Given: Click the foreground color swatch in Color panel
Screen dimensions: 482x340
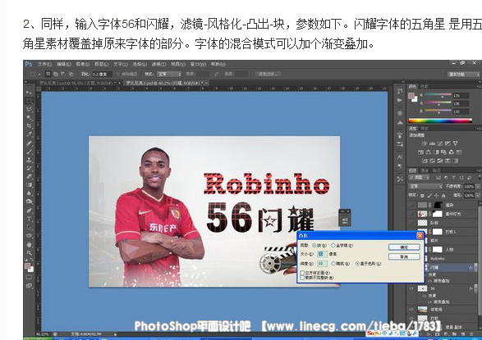Looking at the screenshot, I should pos(411,96).
